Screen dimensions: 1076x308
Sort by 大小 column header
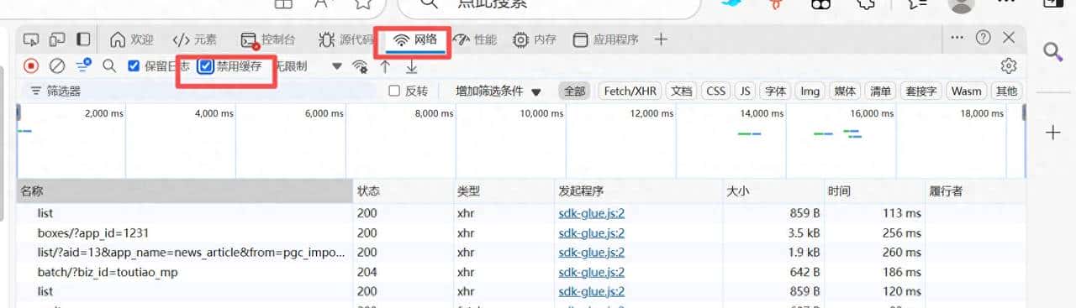coord(773,191)
